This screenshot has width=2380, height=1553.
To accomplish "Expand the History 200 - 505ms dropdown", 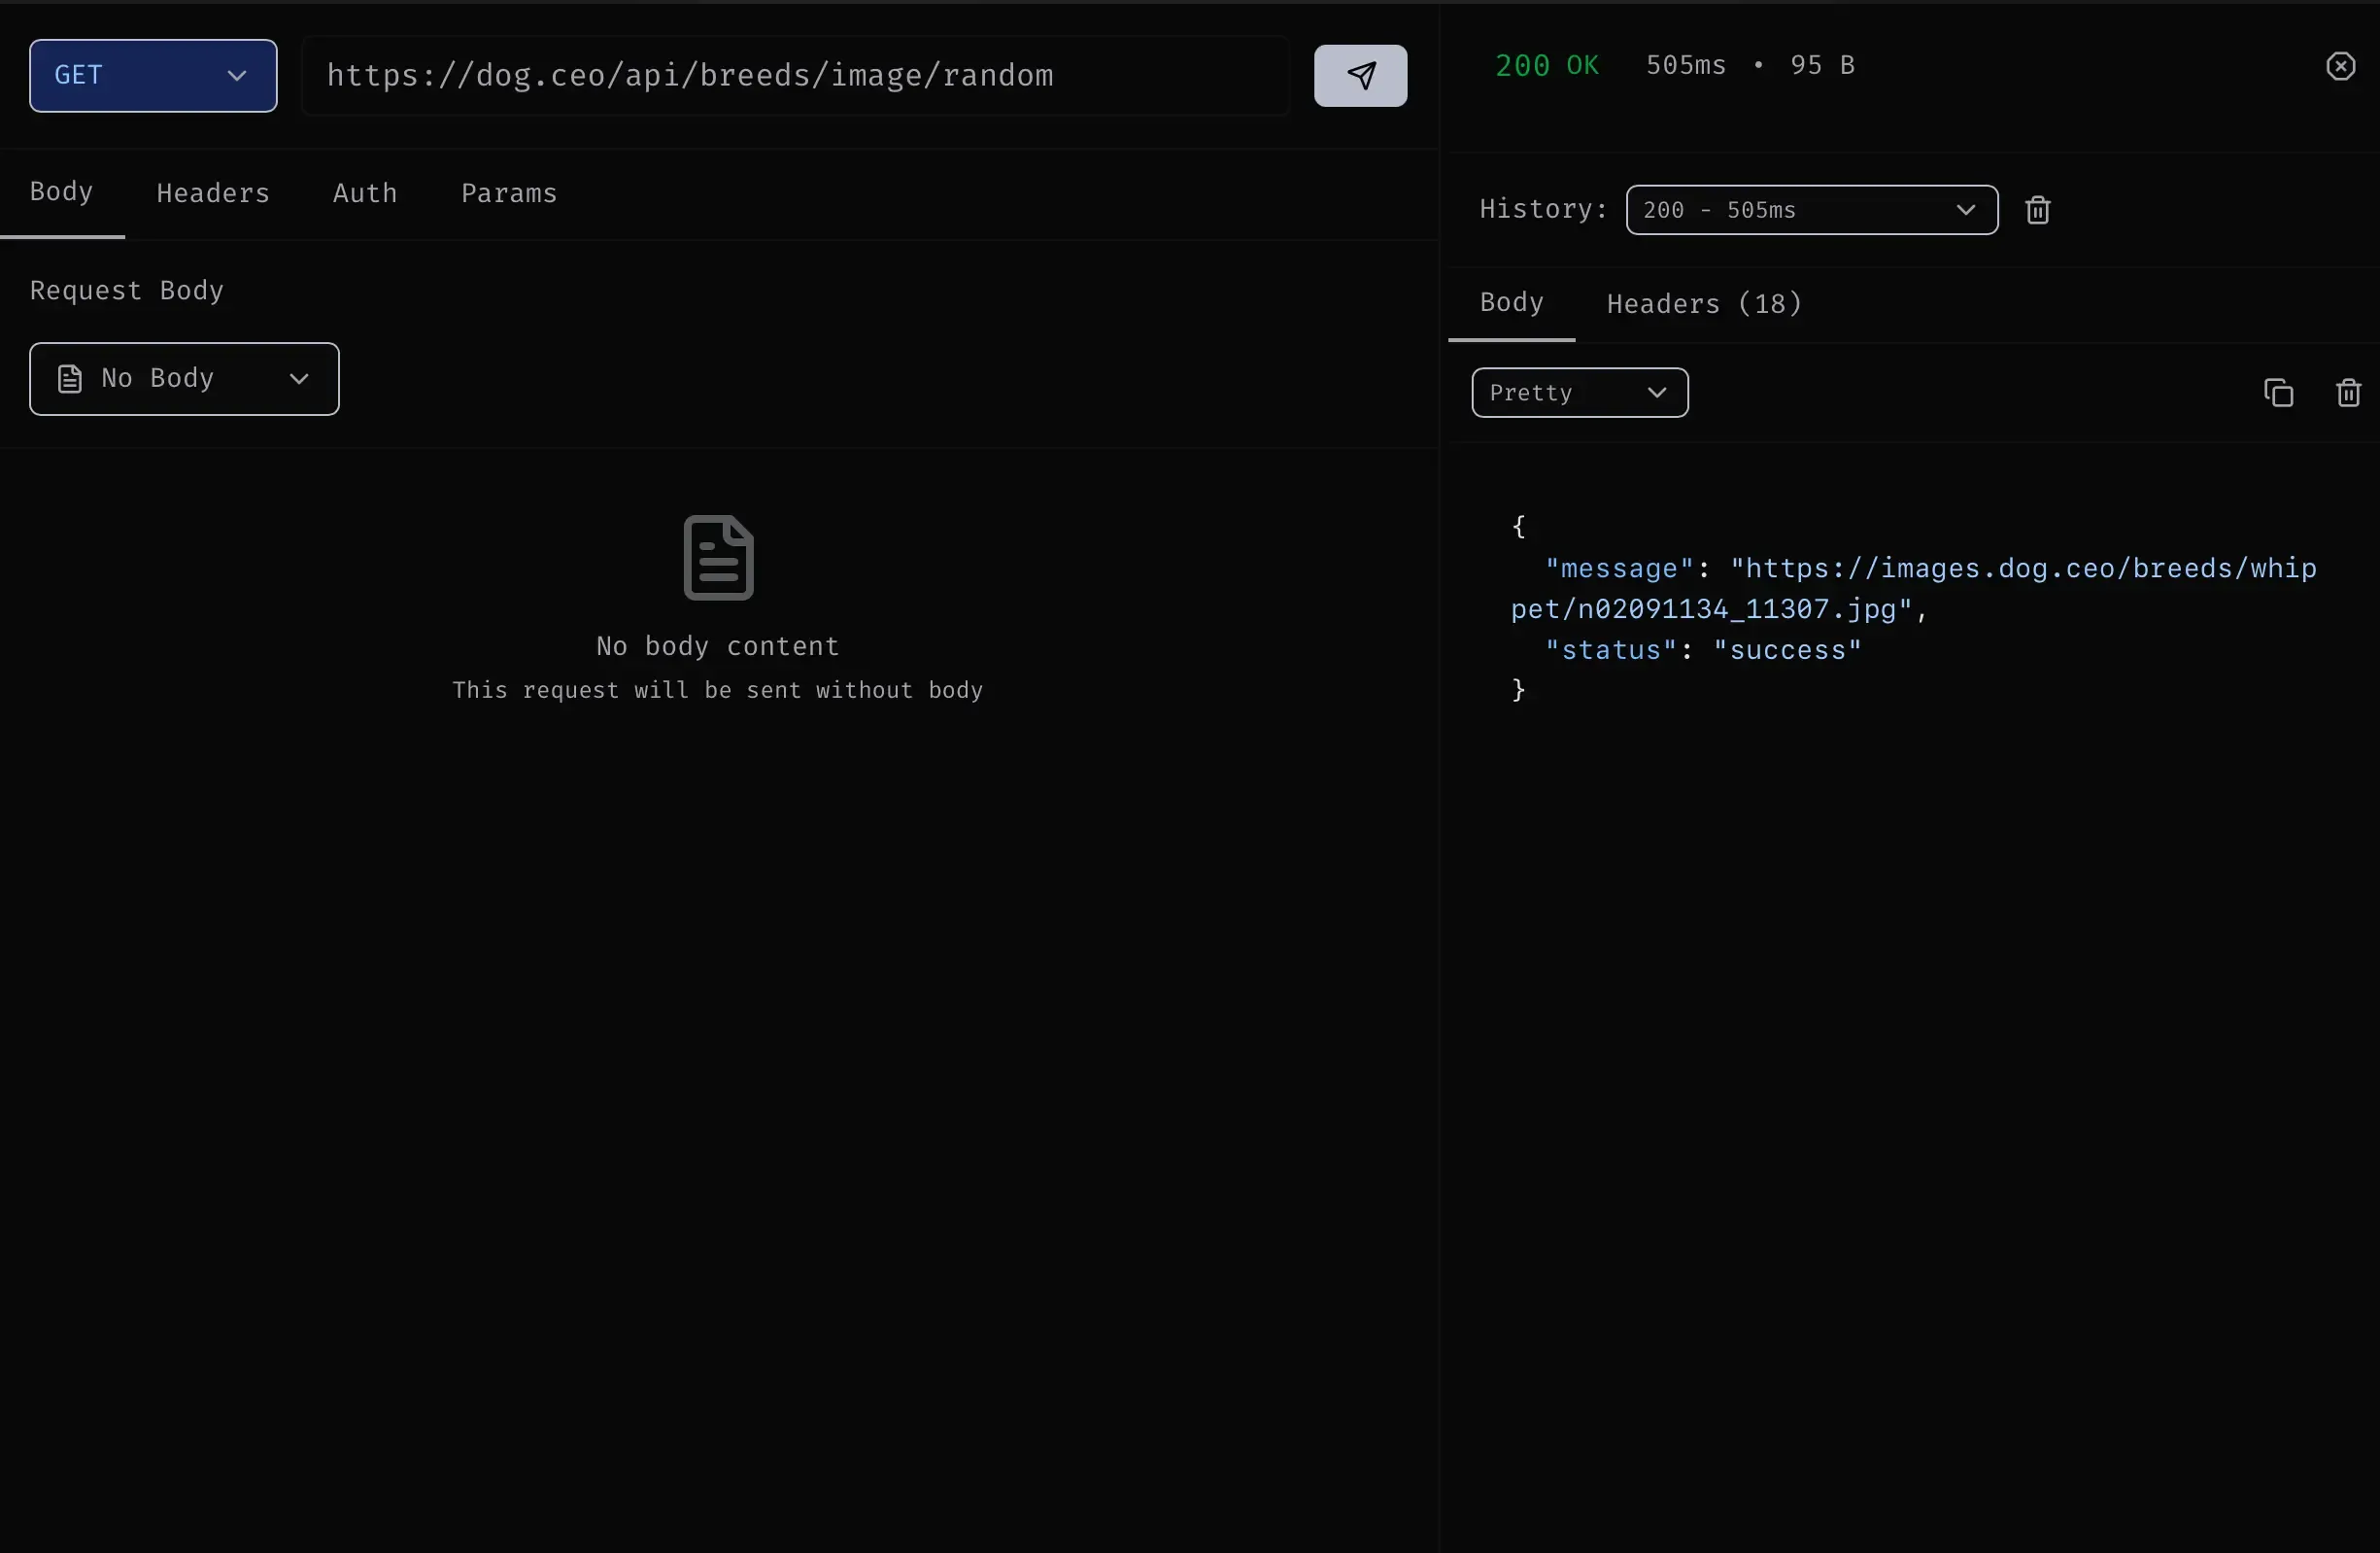I will tap(1811, 210).
